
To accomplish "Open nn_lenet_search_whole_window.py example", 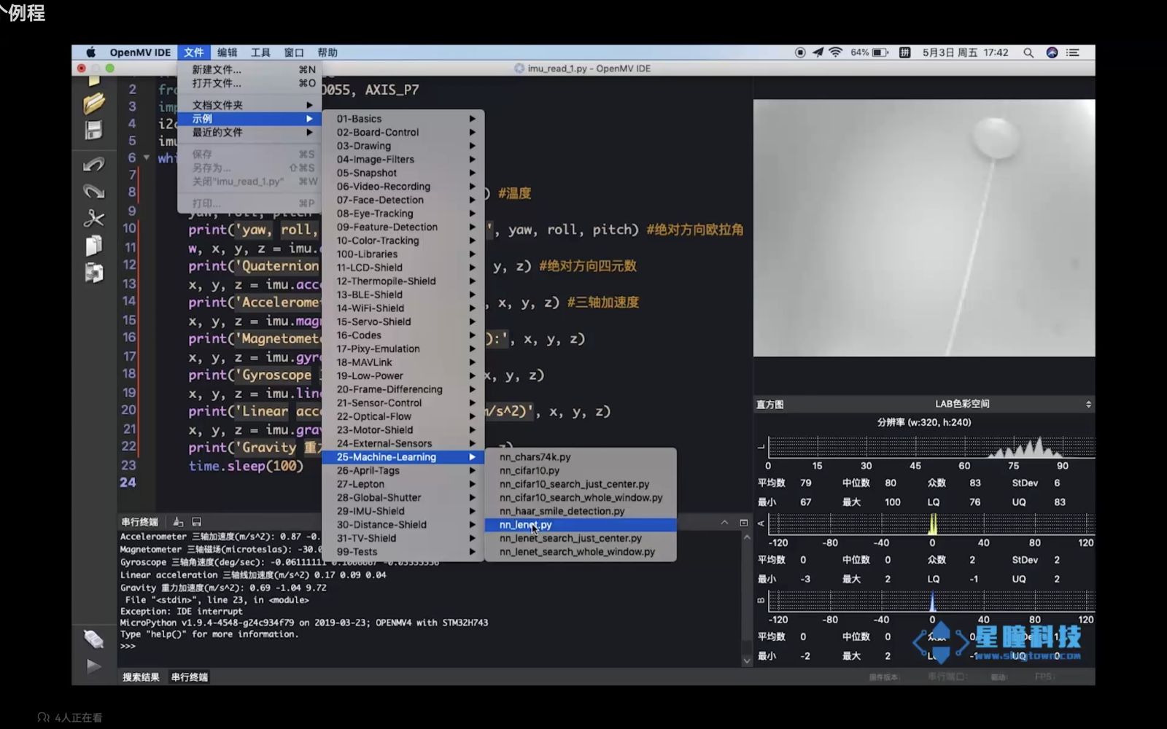I will point(581,552).
